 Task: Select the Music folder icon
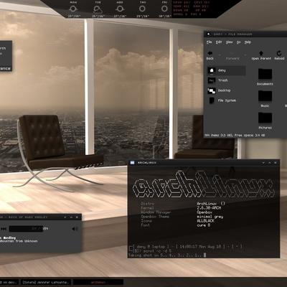point(265,96)
